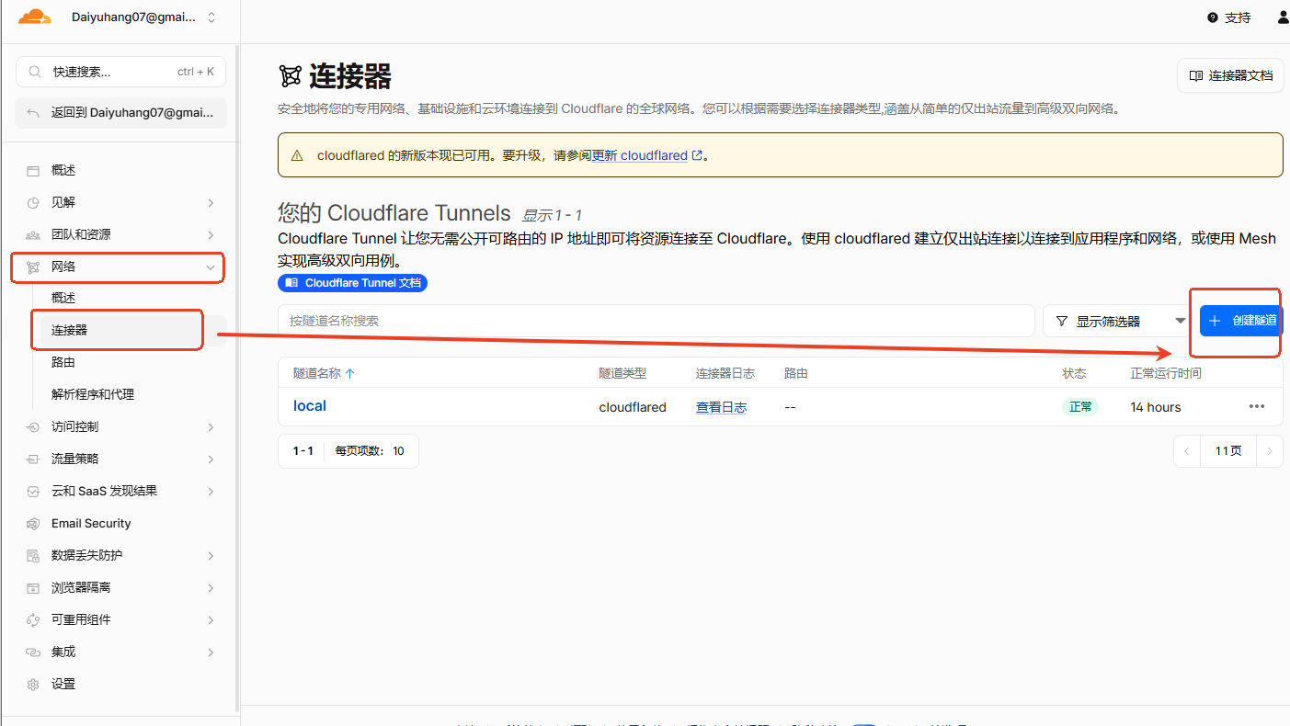Click the Cloudflare logo in the header
The width and height of the screenshot is (1290, 726).
(35, 17)
